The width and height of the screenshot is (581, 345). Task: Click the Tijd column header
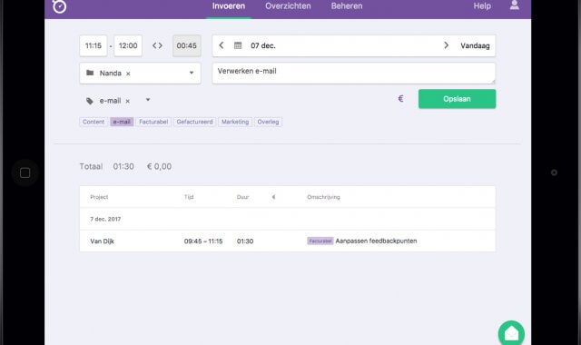point(189,197)
